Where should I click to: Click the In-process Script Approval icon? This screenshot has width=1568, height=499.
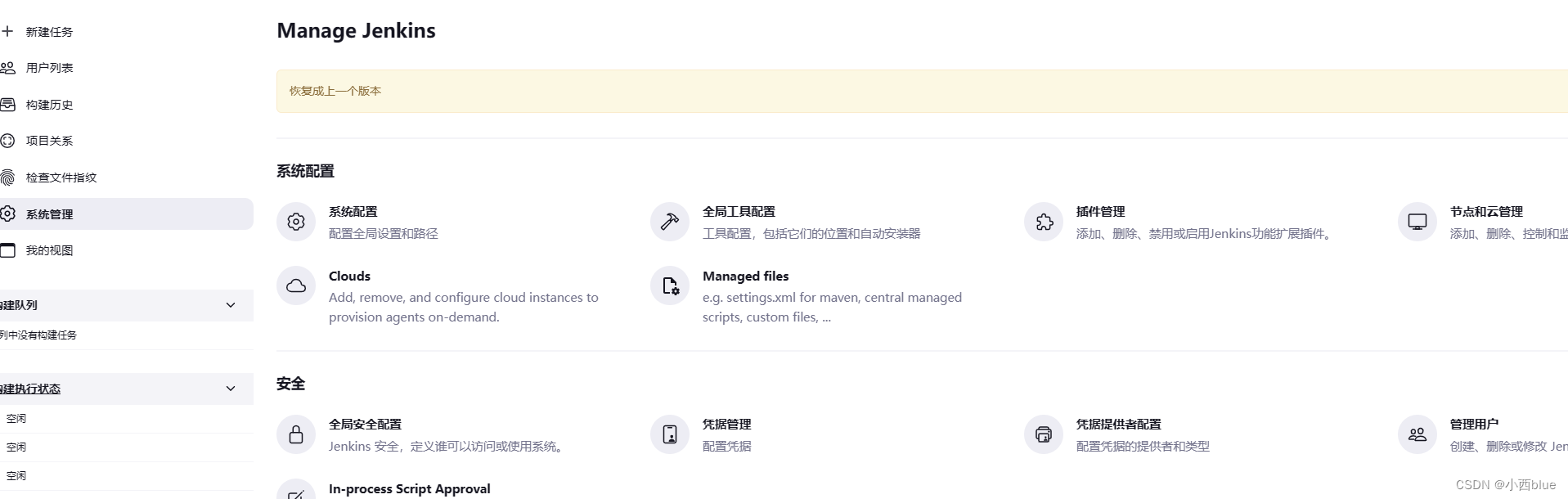pos(296,491)
